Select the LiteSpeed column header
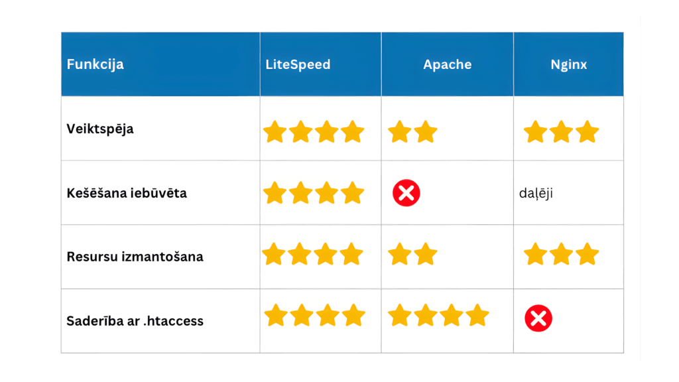This screenshot has height=382, width=679. click(x=298, y=64)
